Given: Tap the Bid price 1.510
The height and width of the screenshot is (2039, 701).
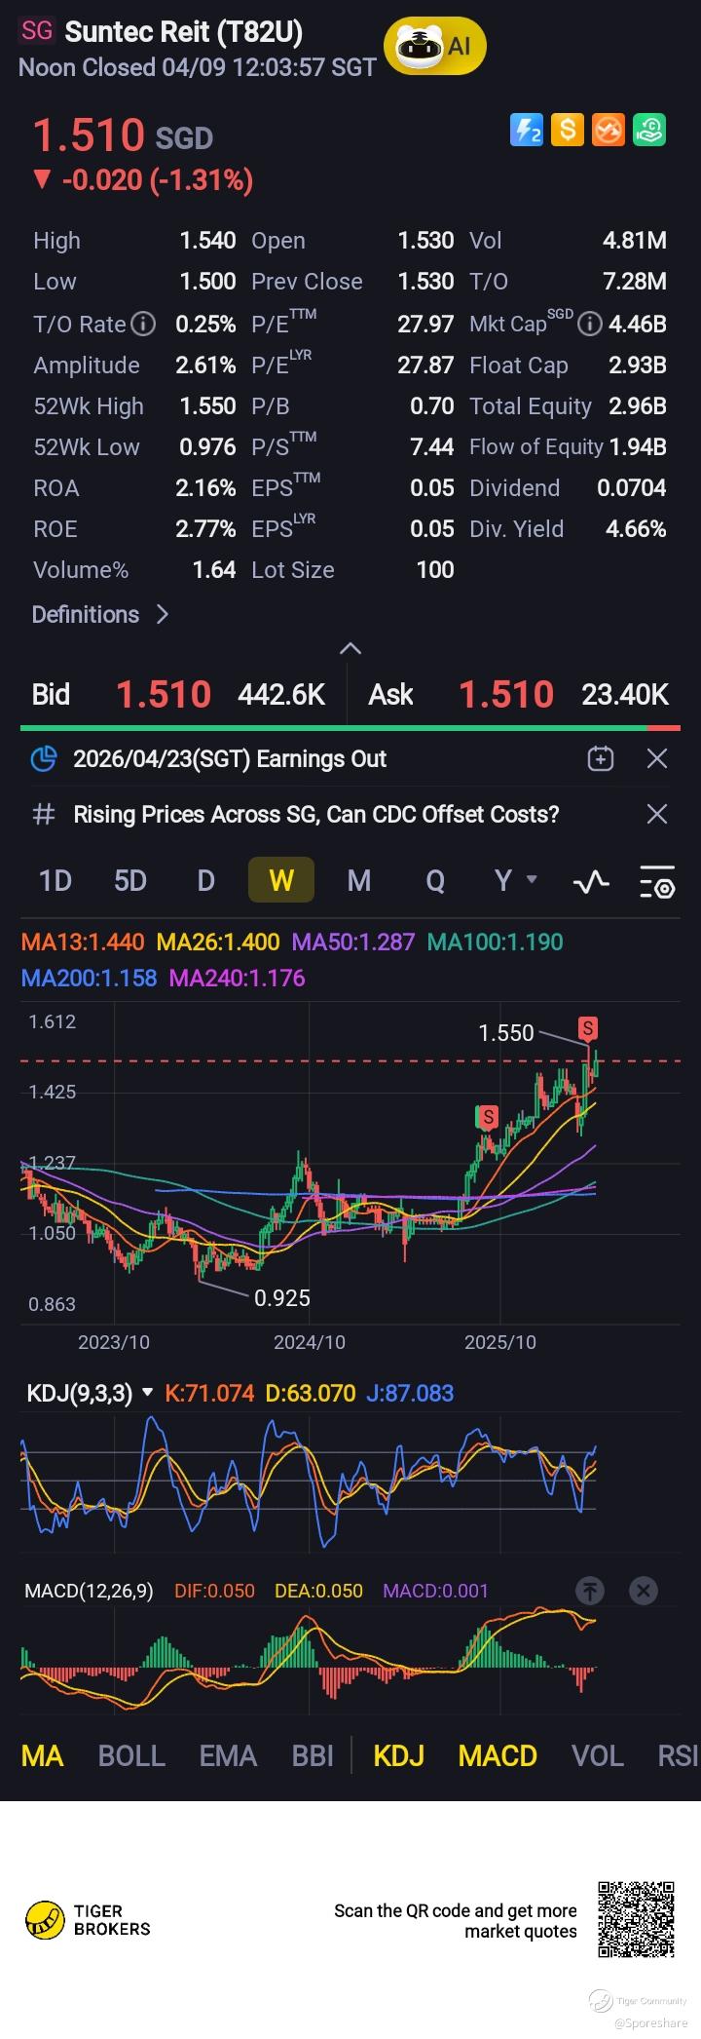Looking at the screenshot, I should pyautogui.click(x=164, y=694).
